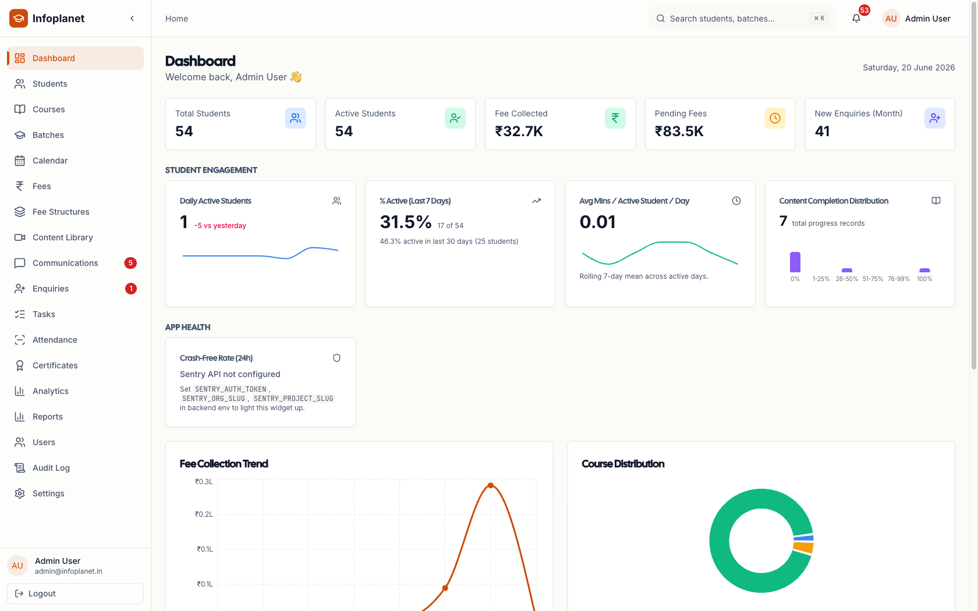The width and height of the screenshot is (978, 611).
Task: Click the Pending Fees clock icon
Action: tap(775, 118)
